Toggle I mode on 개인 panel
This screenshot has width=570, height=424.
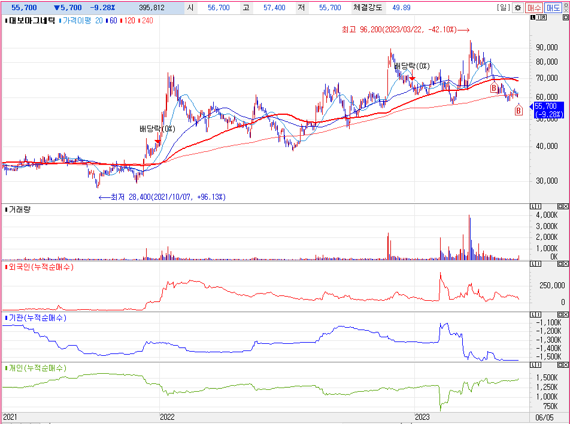click(538, 365)
